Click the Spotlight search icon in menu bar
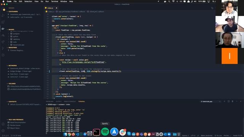Screen dimensions: 244x137 (169, 2)
